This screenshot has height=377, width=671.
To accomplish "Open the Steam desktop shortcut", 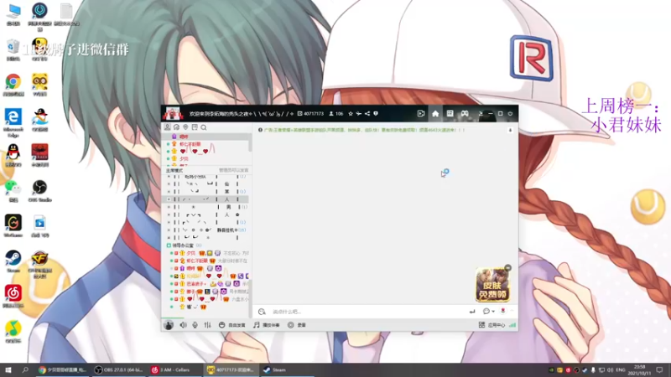I will coord(13,261).
